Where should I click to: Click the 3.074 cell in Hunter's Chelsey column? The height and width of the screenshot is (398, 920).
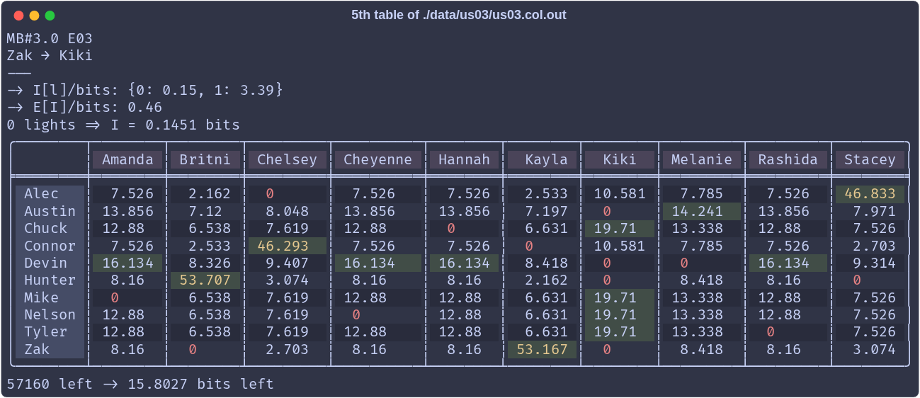288,280
